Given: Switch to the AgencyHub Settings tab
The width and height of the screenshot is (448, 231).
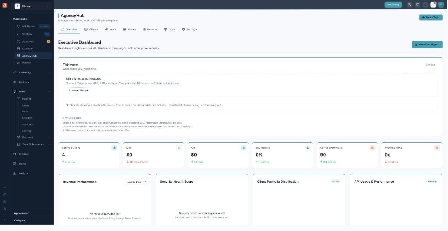Looking at the screenshot, I should pos(189,29).
